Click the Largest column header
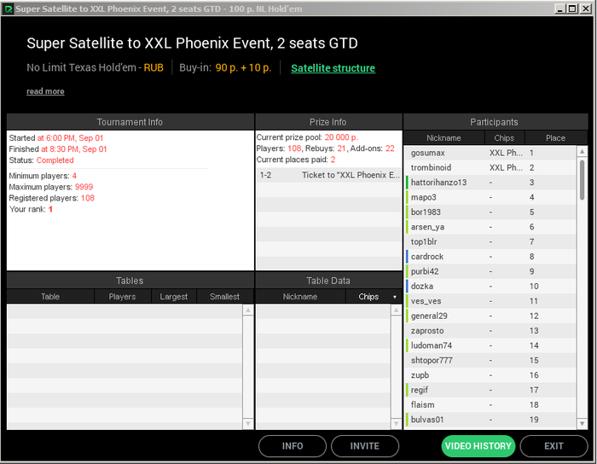This screenshot has height=464, width=597. 174,297
